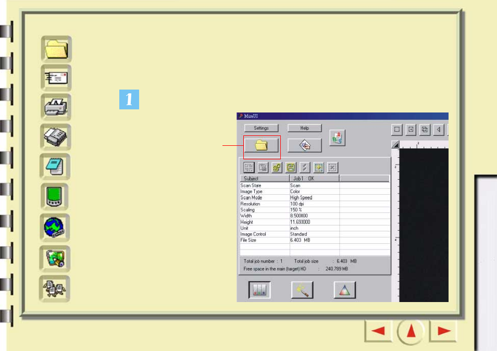Go to previous page with left red arrow

pyautogui.click(x=378, y=331)
